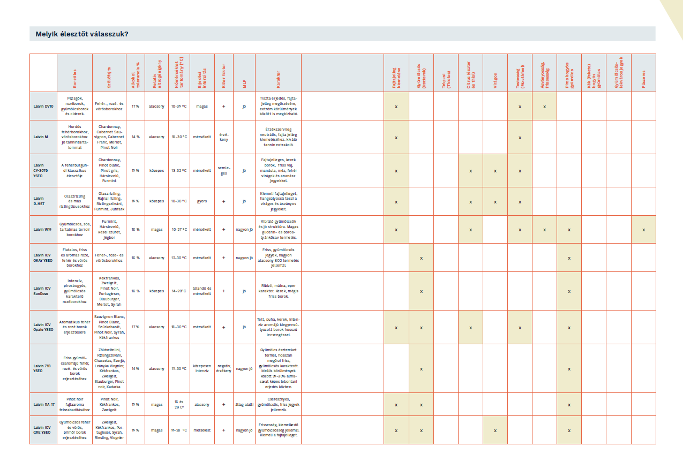This screenshot has height=454, width=683.
Task: Click the 'közepesen intenzív' cell
Action: [202, 368]
